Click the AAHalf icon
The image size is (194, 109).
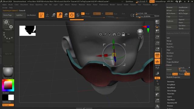pos(157,49)
